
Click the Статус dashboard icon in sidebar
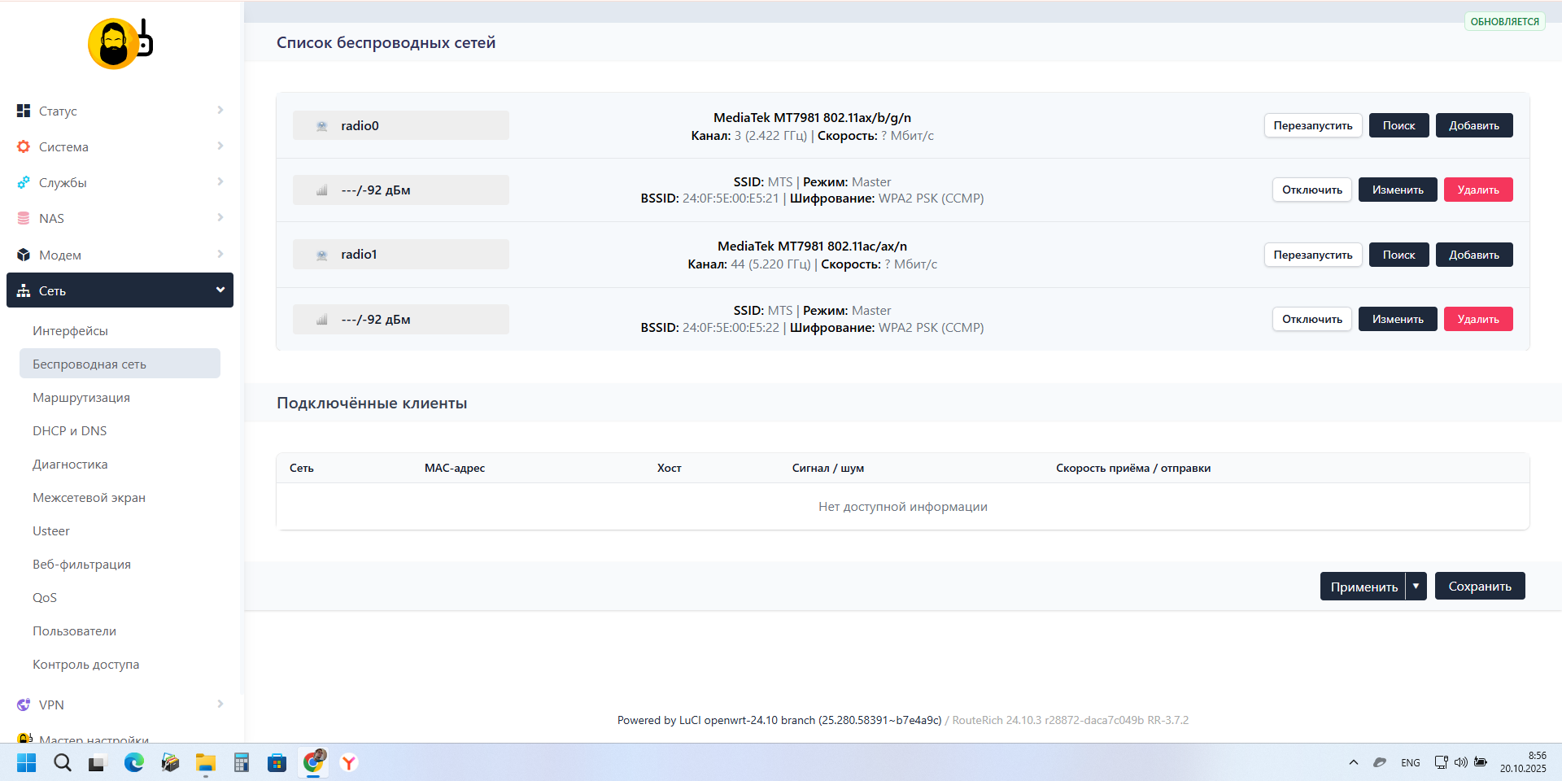(x=24, y=111)
